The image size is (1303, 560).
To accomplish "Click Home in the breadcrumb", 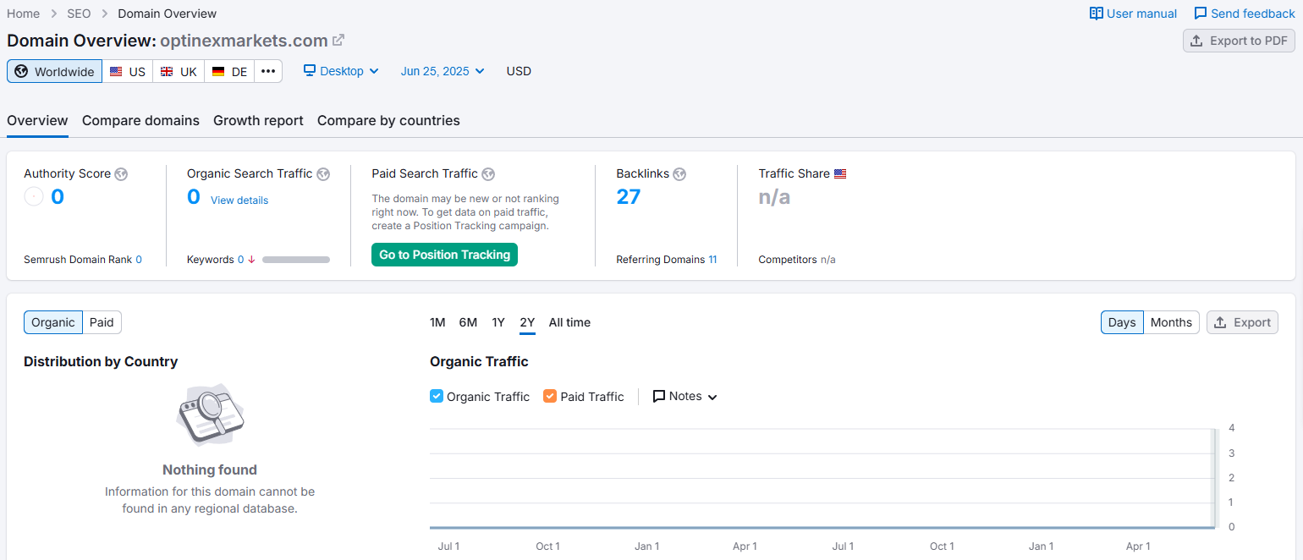I will pyautogui.click(x=23, y=14).
